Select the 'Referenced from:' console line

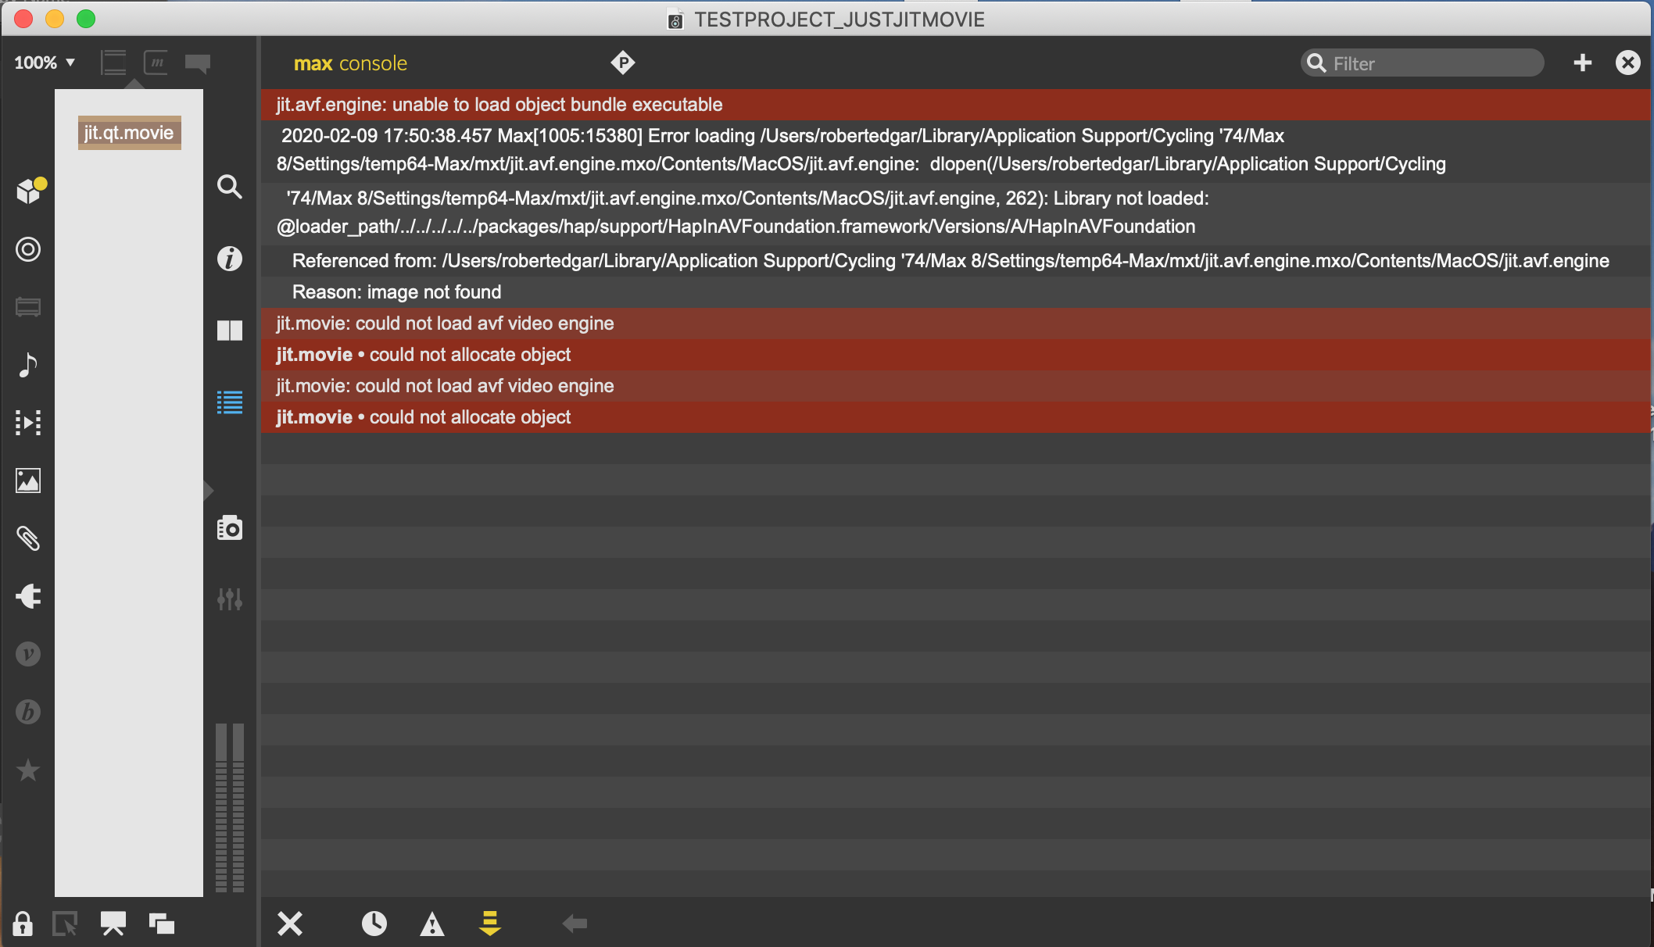point(955,261)
